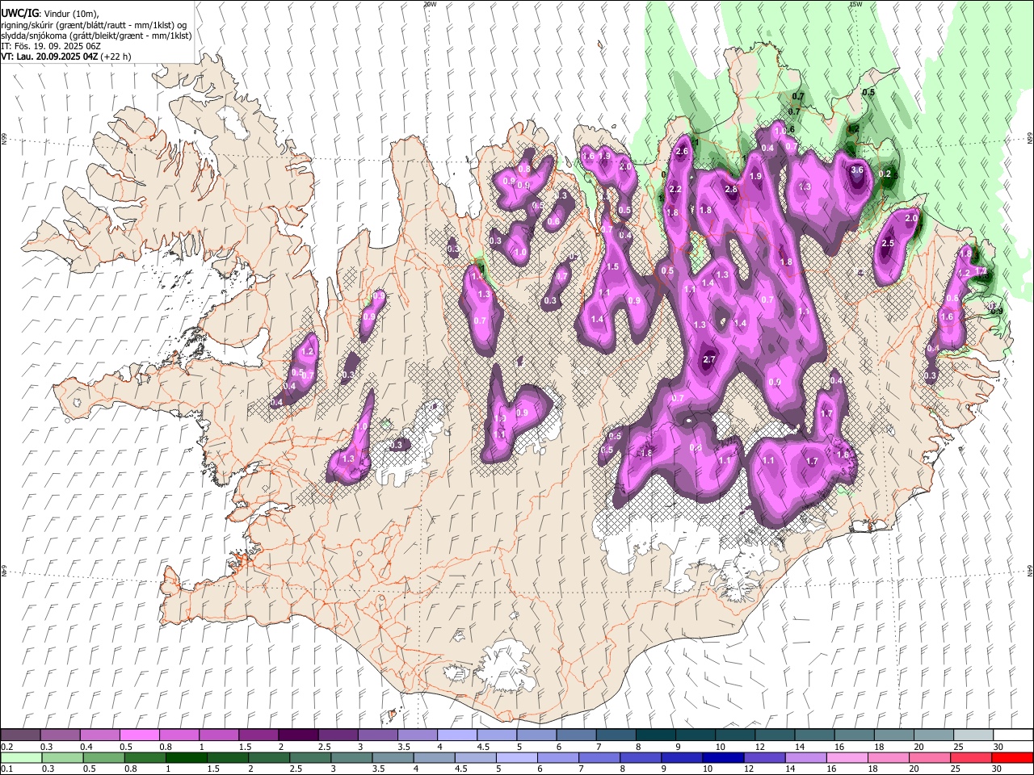Click the '0.1' label in the lower legend
This screenshot has width=1034, height=775.
click(x=7, y=769)
